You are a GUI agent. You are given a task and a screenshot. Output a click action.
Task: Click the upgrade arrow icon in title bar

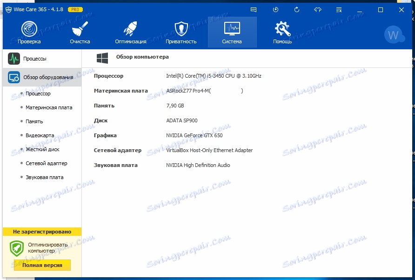coord(318,10)
